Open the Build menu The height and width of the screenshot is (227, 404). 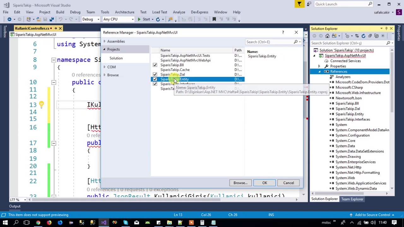click(60, 12)
